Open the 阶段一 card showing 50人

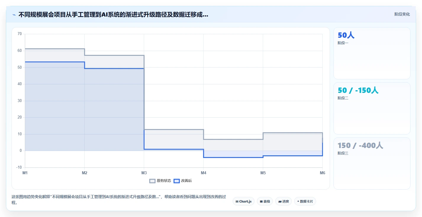pos(372,53)
